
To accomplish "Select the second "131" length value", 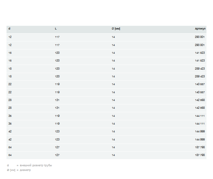I will (57, 108).
